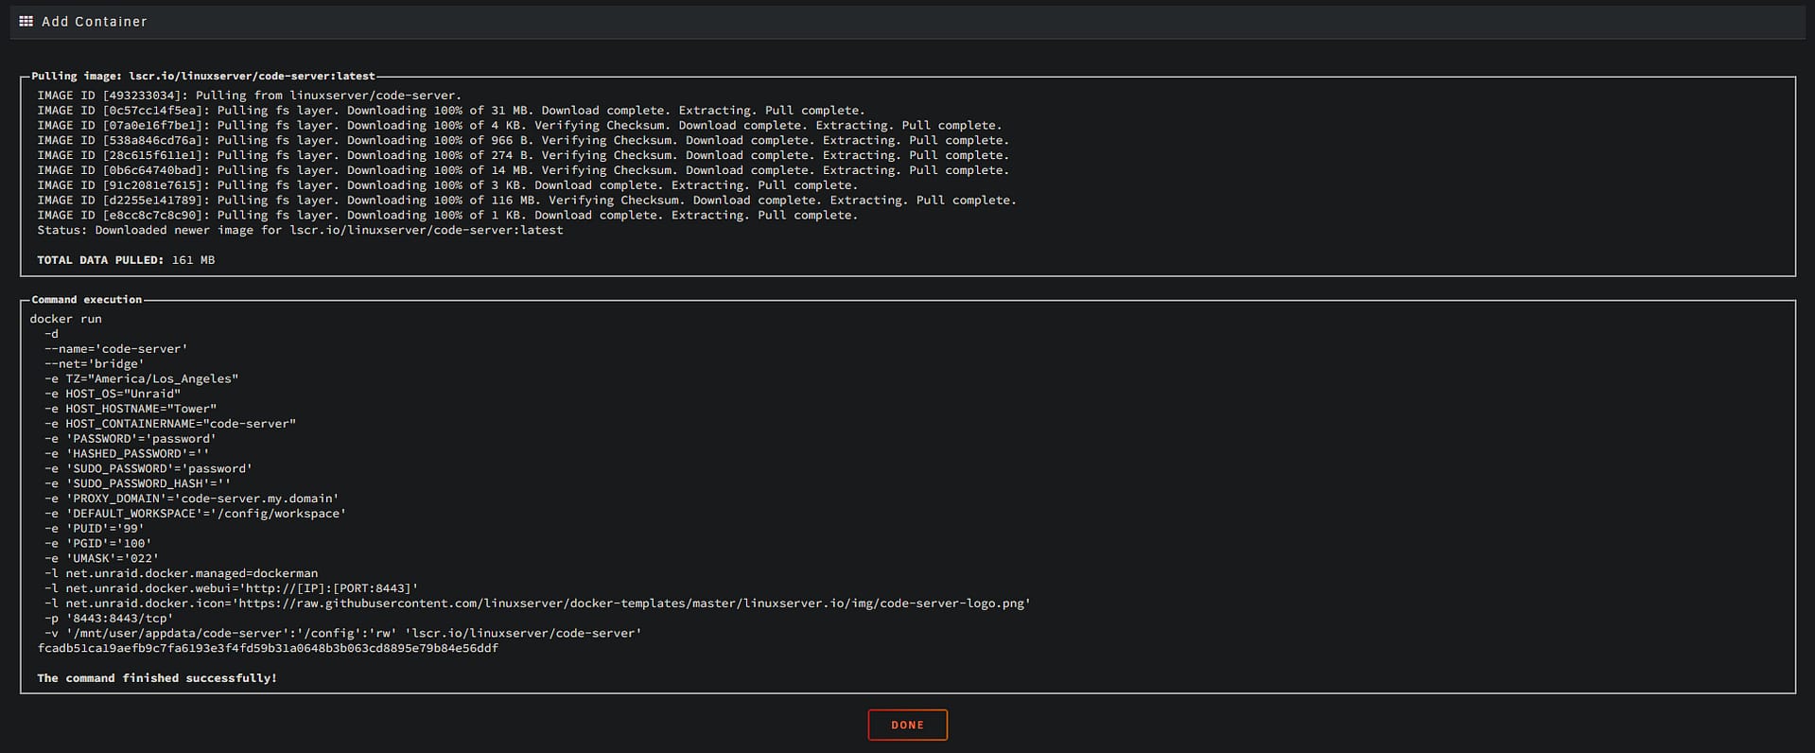Click the container hash starting with fcadb51ca
This screenshot has width=1815, height=753.
(268, 648)
